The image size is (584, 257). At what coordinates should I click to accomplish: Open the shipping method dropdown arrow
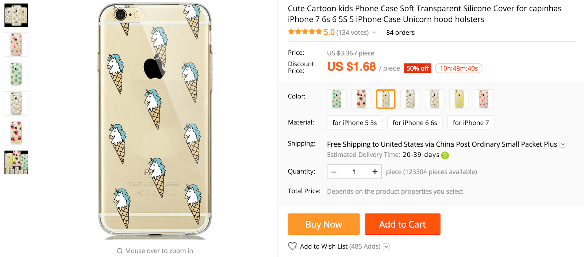click(x=563, y=144)
